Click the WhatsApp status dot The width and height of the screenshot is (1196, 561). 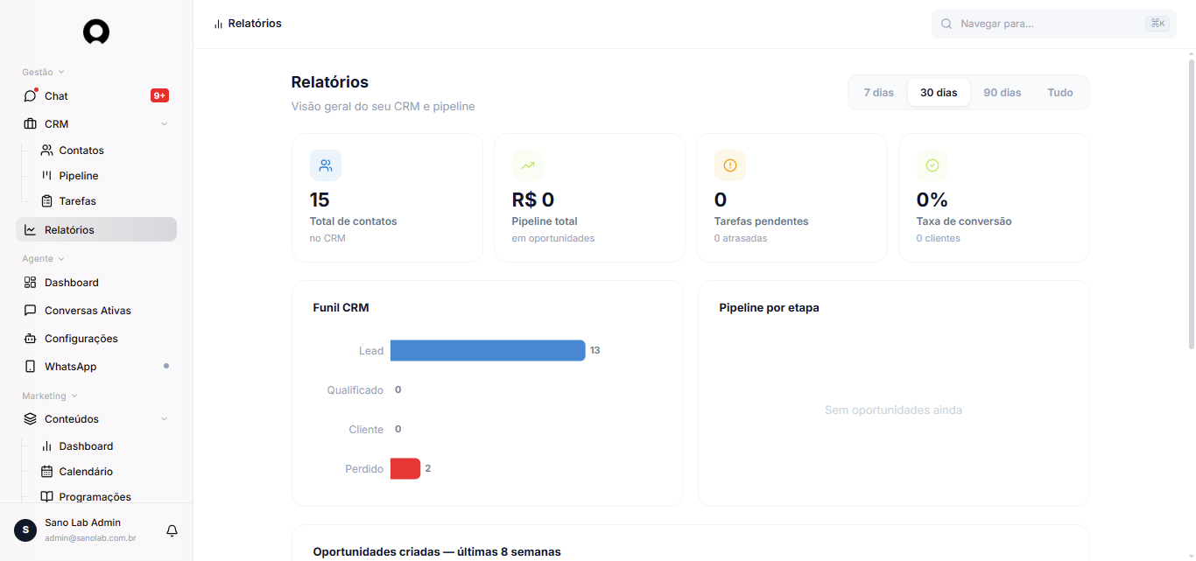coord(166,366)
